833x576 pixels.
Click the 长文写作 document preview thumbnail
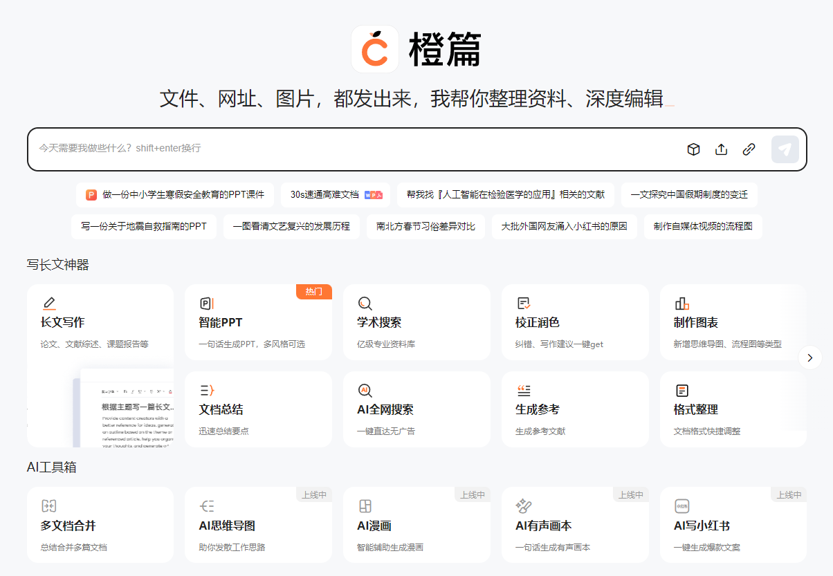(x=123, y=408)
